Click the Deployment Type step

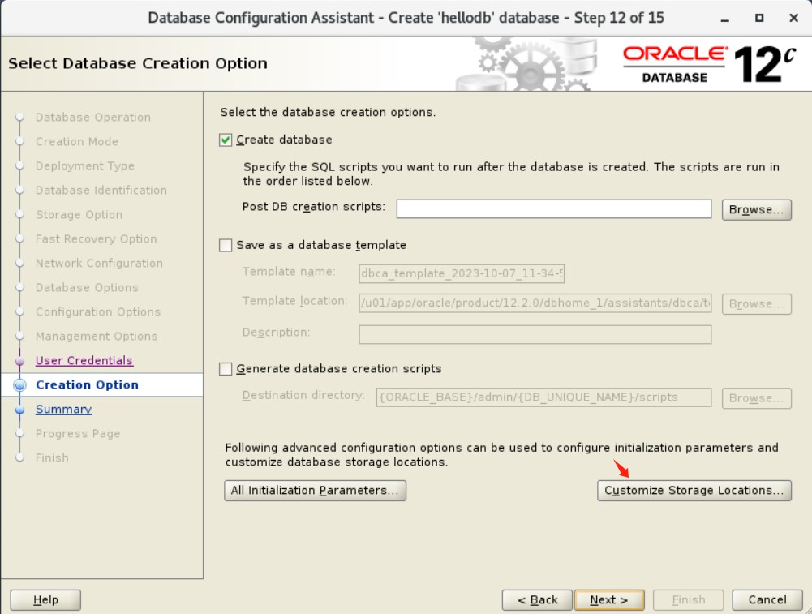click(x=85, y=166)
